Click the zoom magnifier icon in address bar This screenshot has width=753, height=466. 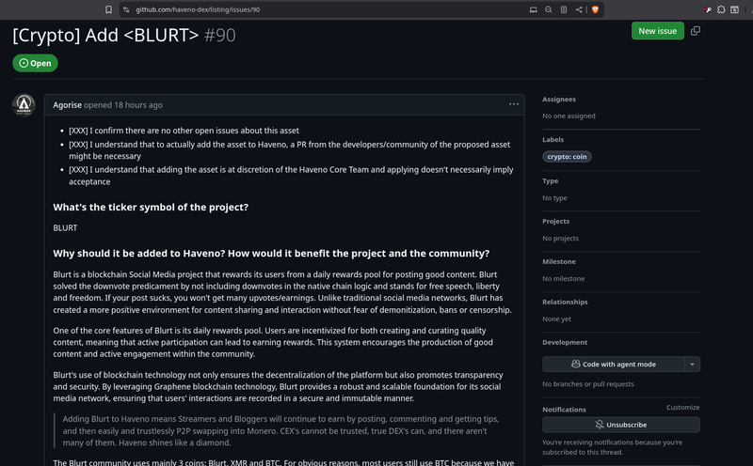click(549, 9)
